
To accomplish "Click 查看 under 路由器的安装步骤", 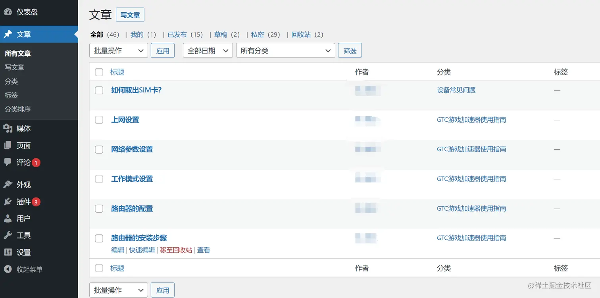I will click(204, 250).
